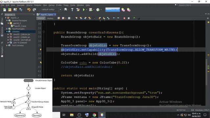Switch to the Source view button
The height and width of the screenshot is (118, 210).
point(41,18)
